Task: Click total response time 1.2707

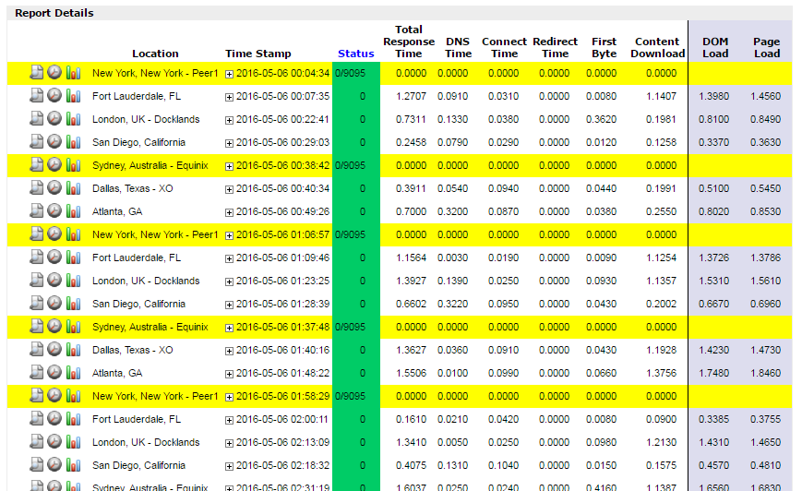Action: (411, 96)
